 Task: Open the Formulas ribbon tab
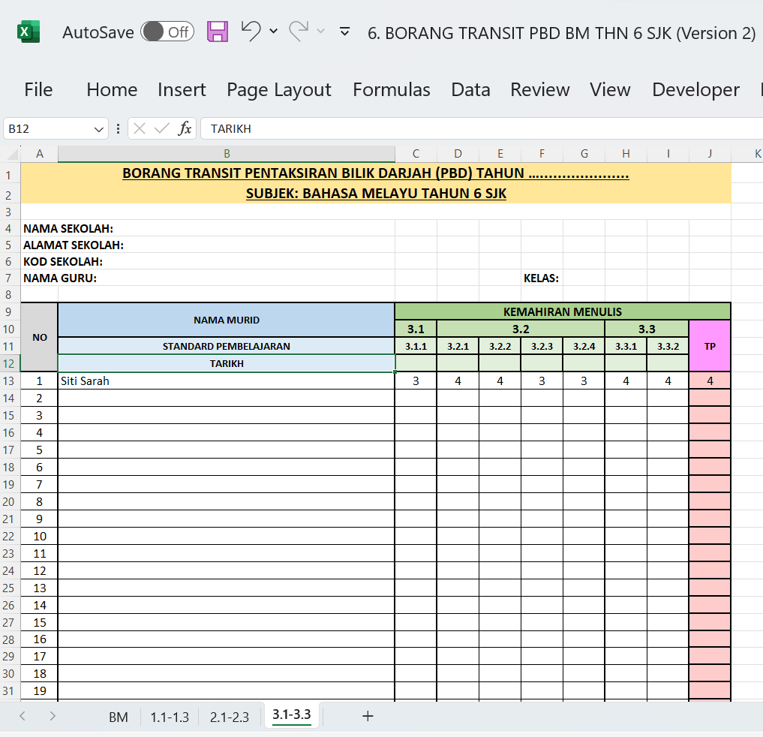tap(391, 89)
